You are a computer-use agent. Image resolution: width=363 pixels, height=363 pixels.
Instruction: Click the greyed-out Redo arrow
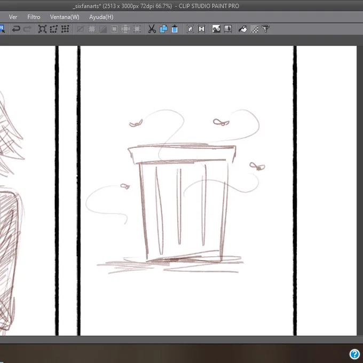coord(28,29)
